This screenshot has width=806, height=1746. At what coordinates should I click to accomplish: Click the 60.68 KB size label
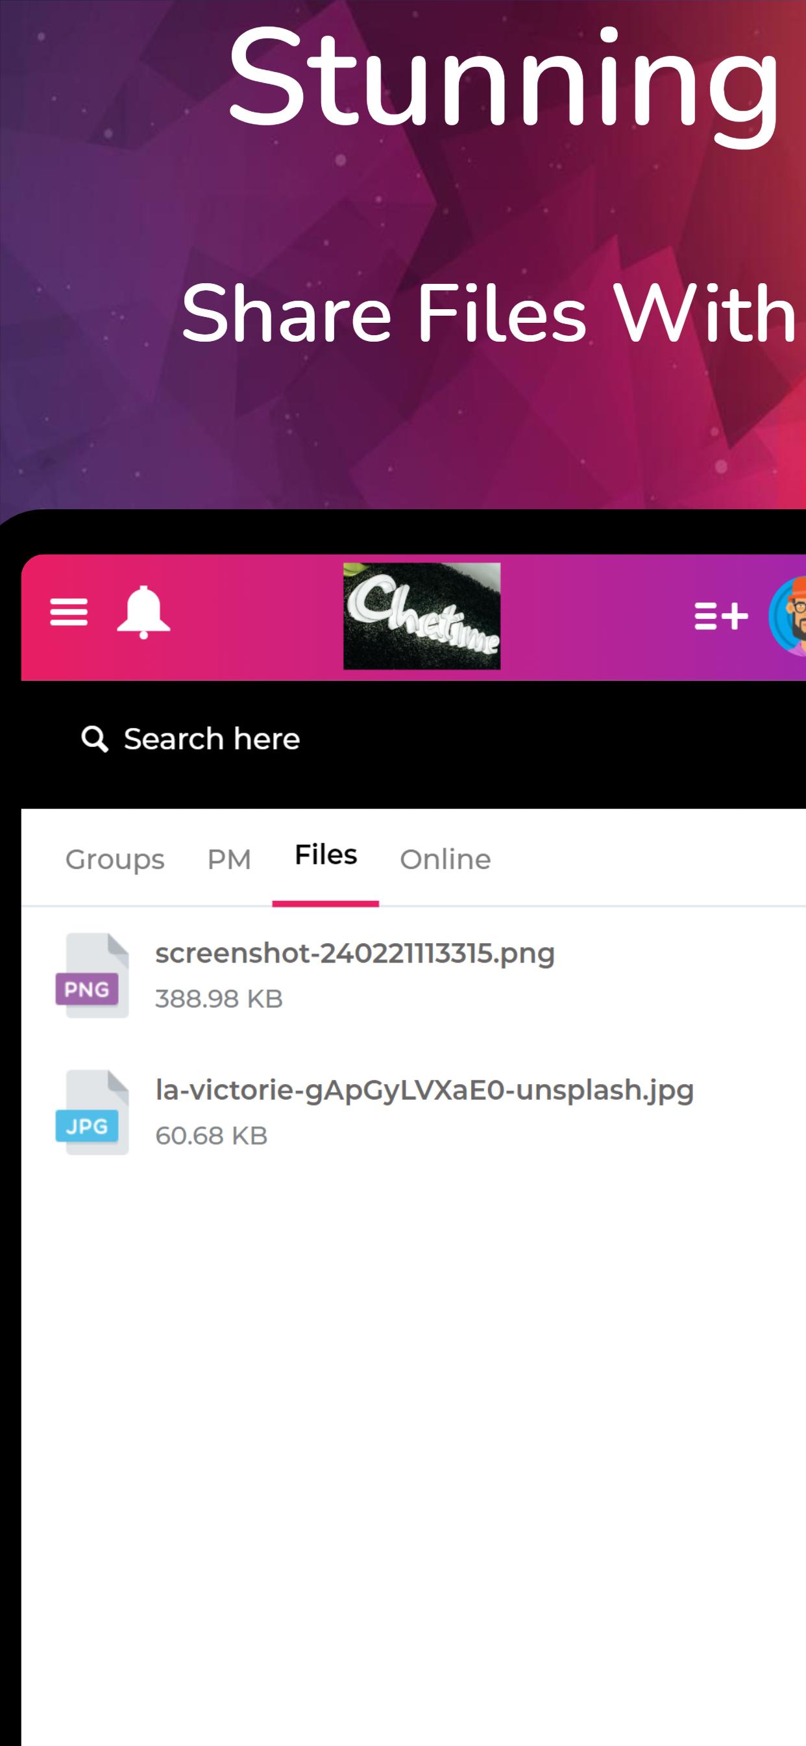(212, 1136)
